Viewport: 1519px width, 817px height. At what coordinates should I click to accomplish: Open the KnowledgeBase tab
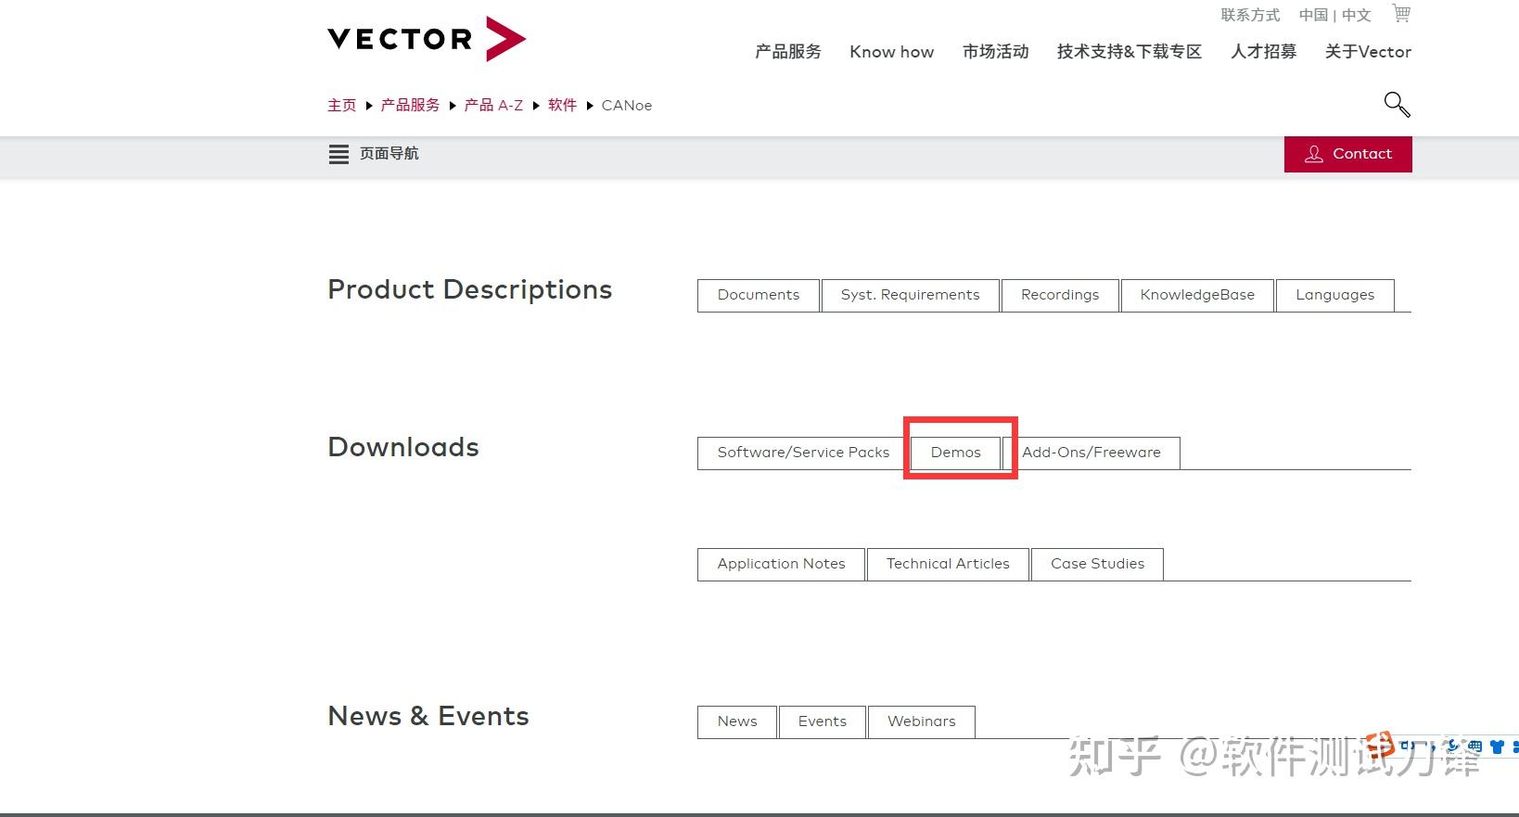click(1197, 295)
